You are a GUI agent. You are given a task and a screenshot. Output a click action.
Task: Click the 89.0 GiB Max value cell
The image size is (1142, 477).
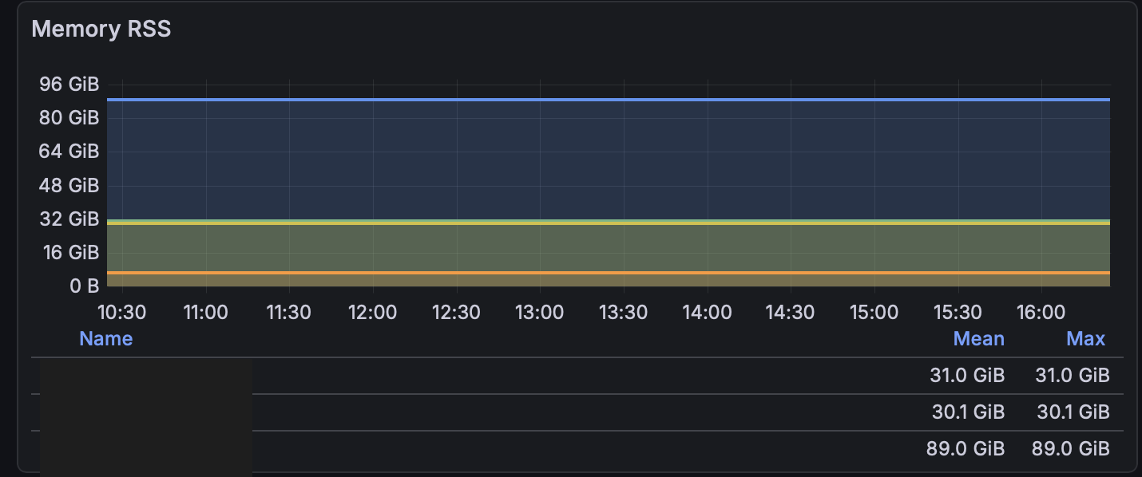1073,448
